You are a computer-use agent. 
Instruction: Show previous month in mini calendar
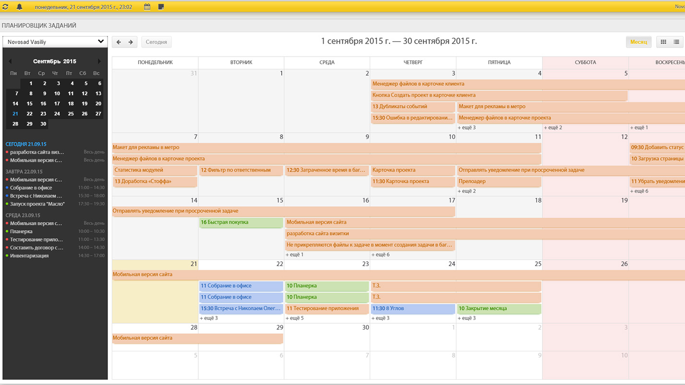click(x=10, y=61)
